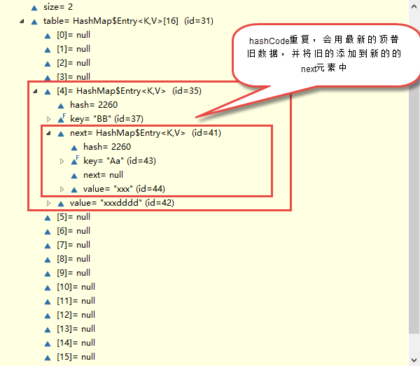Click the icon beside value= "xxx"

[74, 190]
